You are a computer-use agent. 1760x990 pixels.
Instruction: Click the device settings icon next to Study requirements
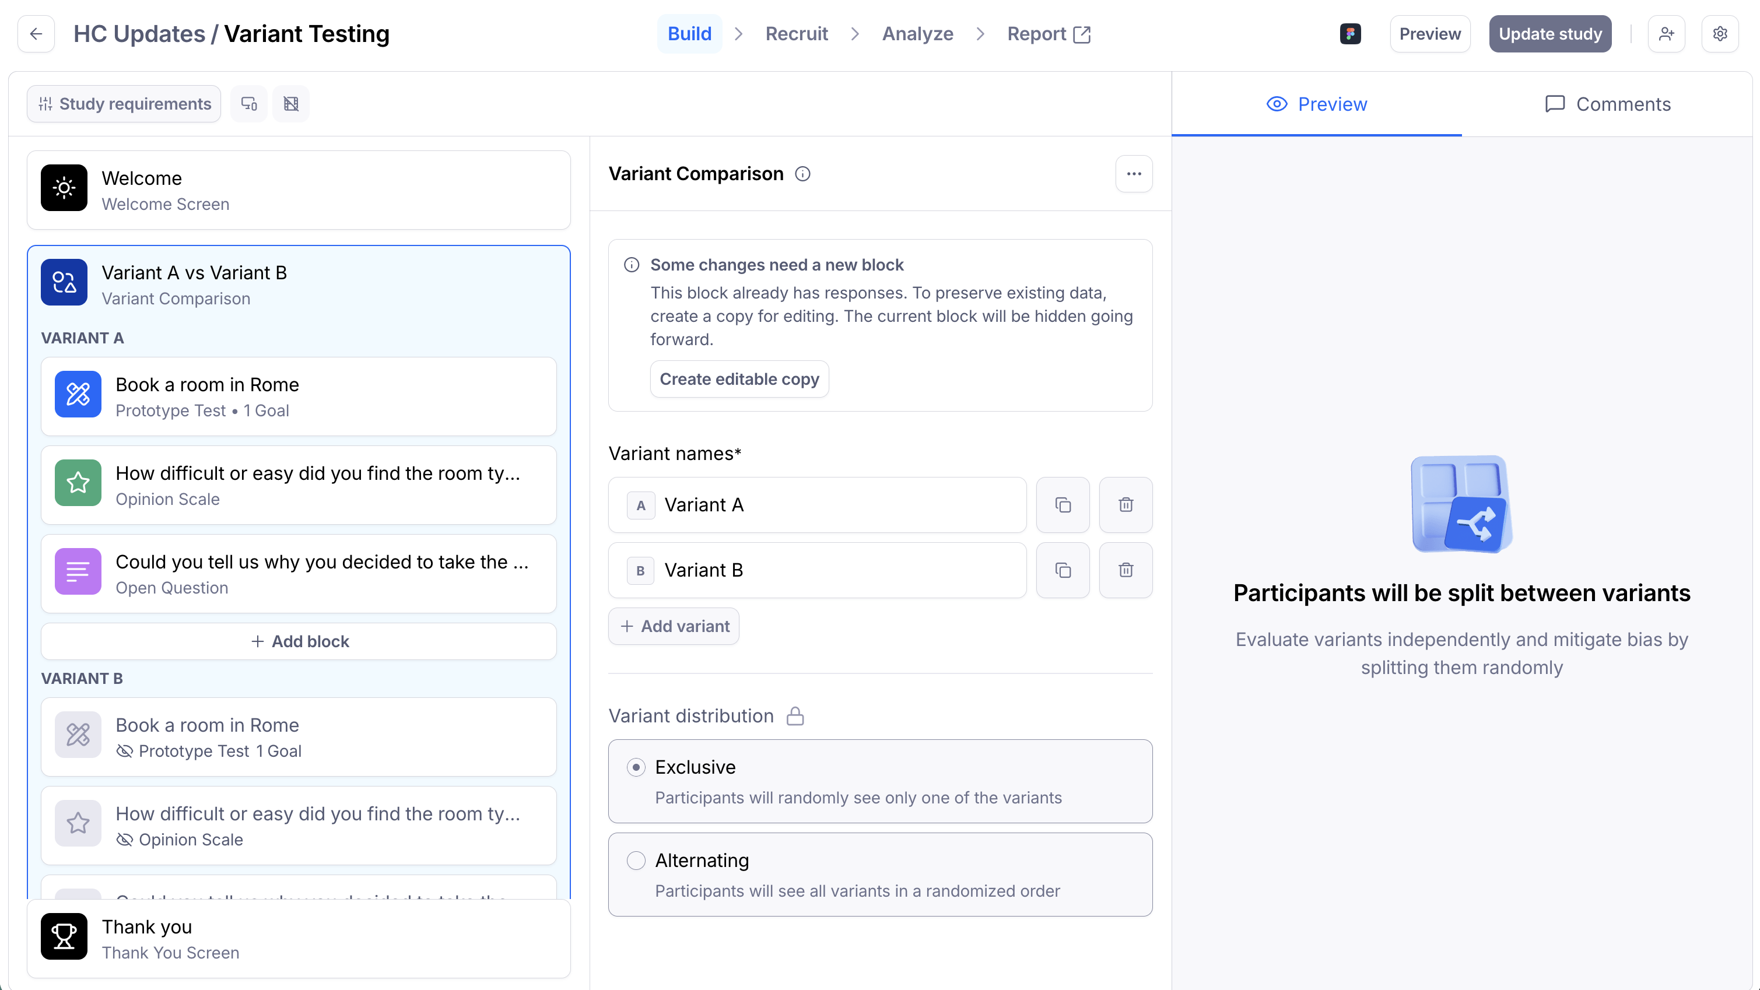250,104
